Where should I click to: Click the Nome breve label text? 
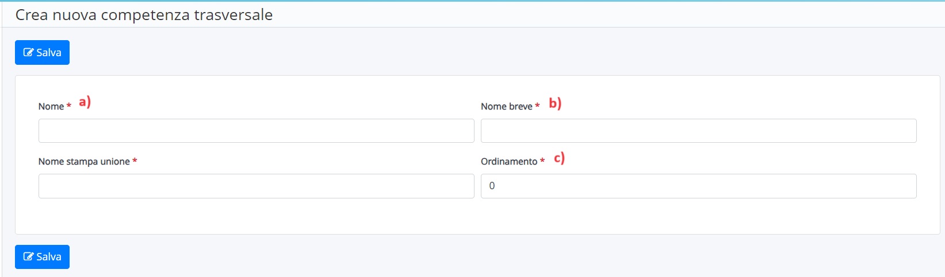click(x=506, y=106)
